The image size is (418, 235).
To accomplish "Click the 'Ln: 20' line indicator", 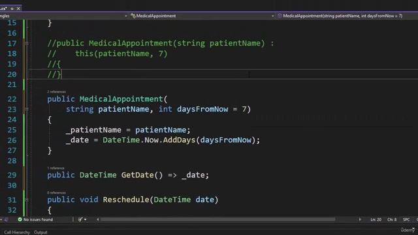I will [x=376, y=219].
